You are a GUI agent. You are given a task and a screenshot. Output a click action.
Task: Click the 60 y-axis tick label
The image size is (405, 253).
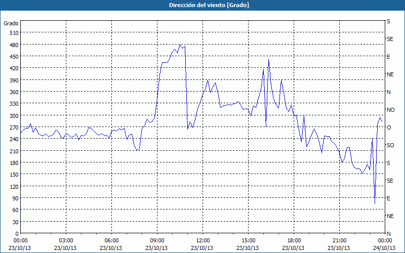coord(16,210)
